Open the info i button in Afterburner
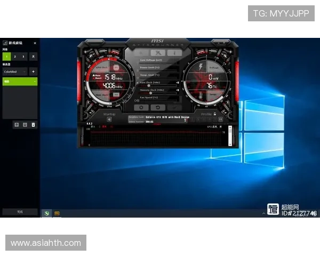The height and width of the screenshot is (256, 320). click(174, 53)
